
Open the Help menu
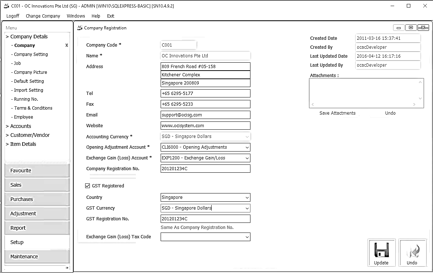(x=96, y=16)
